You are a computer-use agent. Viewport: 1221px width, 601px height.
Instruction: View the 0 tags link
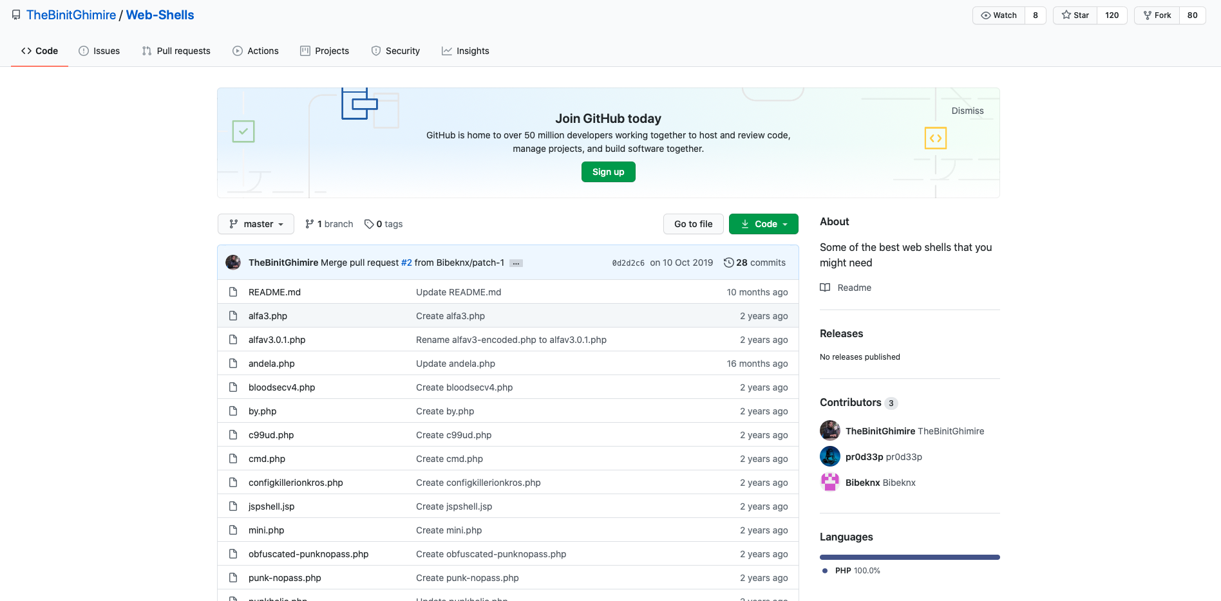pyautogui.click(x=383, y=224)
